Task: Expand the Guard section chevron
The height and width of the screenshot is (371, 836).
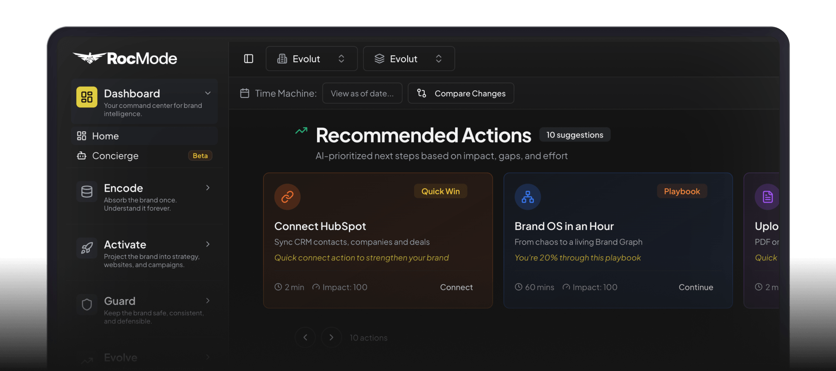Action: [208, 301]
